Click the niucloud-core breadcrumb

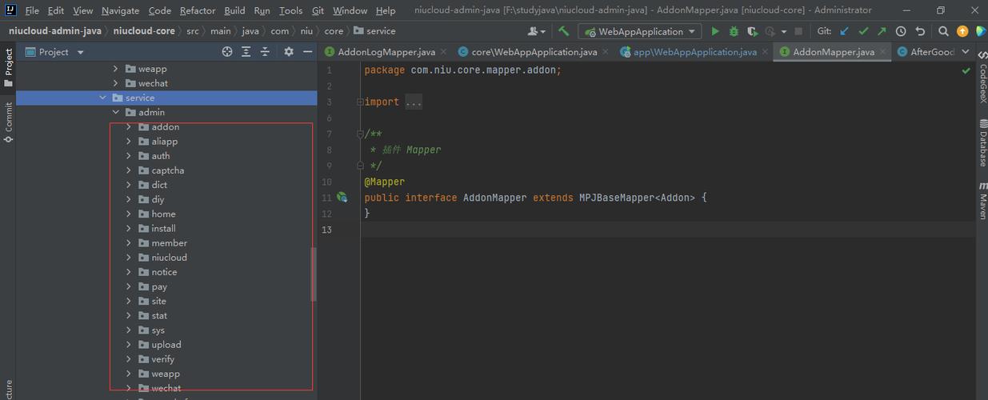pos(144,31)
